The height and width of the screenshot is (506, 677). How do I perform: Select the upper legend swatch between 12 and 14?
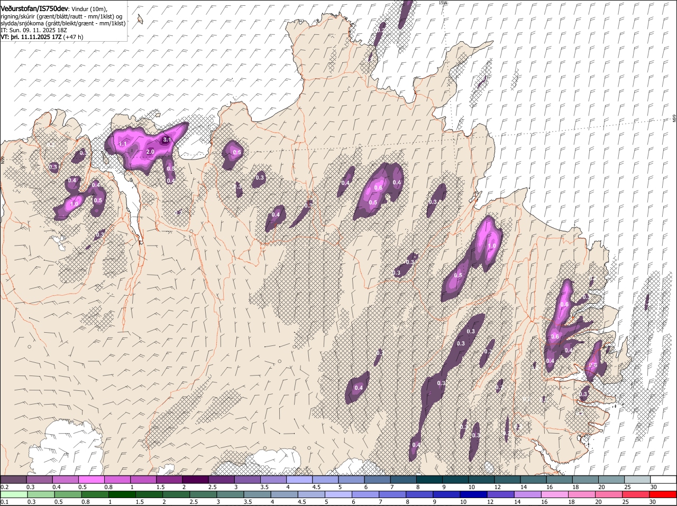coord(508,479)
